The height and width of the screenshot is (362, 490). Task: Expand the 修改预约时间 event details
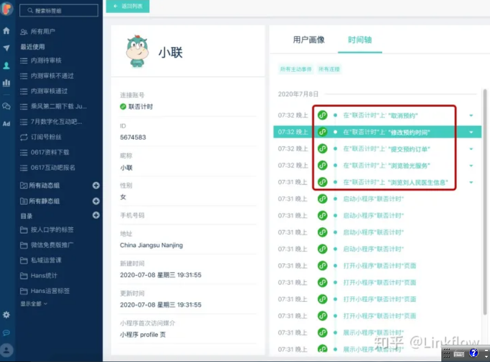[x=471, y=133]
